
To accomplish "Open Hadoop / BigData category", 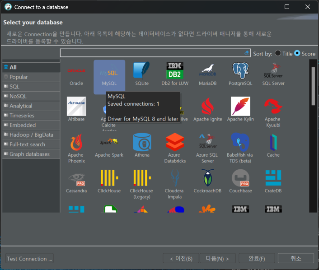I will (x=31, y=135).
